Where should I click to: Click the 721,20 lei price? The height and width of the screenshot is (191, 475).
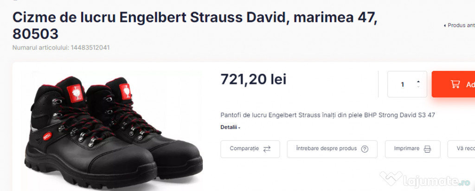253,79
